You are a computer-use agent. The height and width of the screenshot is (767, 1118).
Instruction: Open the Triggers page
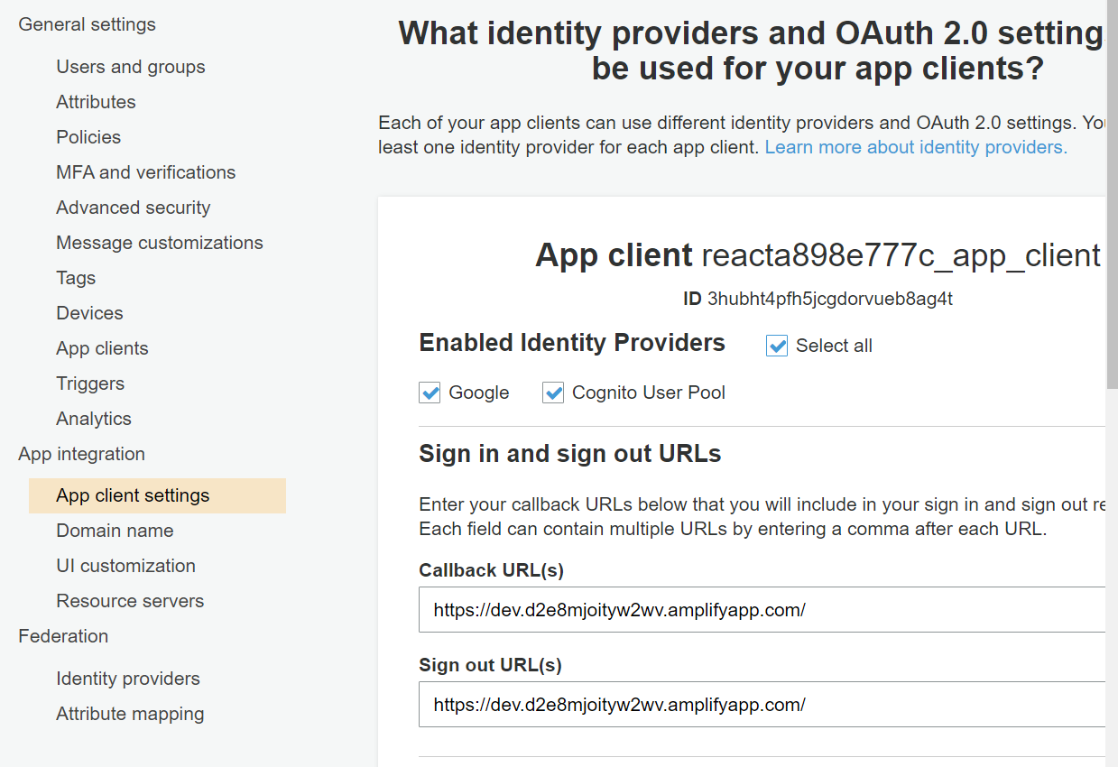(90, 383)
